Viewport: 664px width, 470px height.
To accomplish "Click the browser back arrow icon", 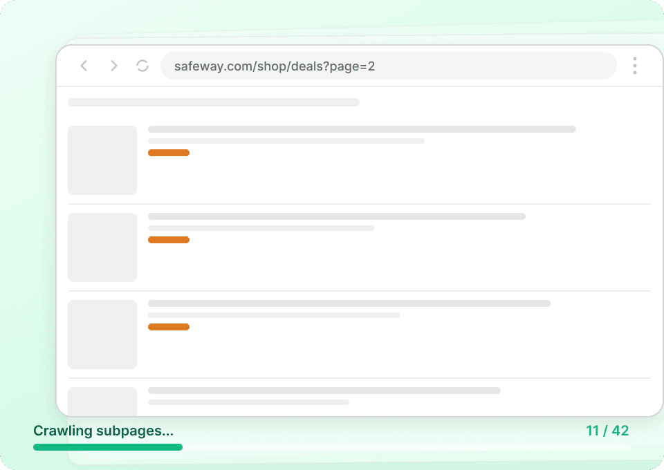I will [84, 66].
